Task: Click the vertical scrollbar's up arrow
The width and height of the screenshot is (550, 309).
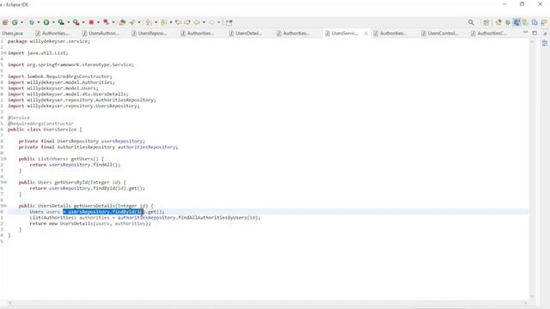Action: (x=533, y=42)
